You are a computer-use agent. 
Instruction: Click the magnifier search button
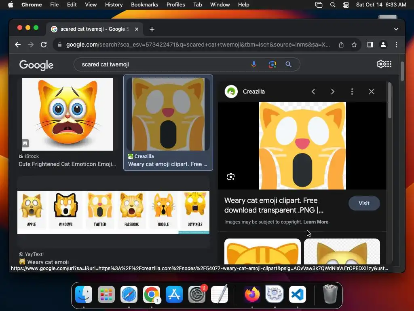288,64
